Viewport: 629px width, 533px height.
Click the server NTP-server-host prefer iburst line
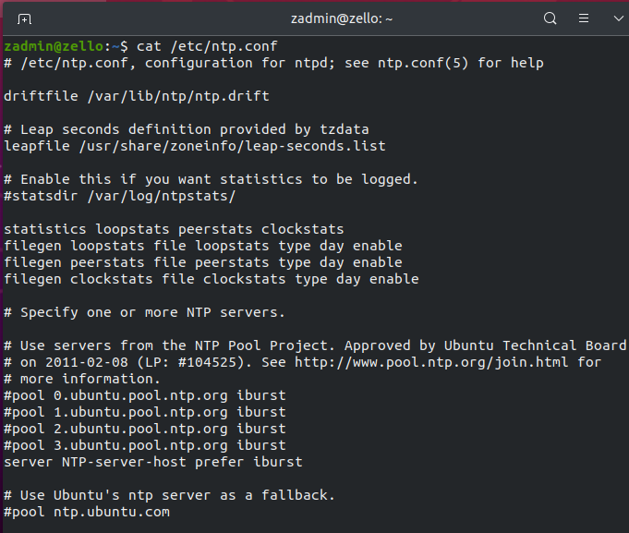152,462
